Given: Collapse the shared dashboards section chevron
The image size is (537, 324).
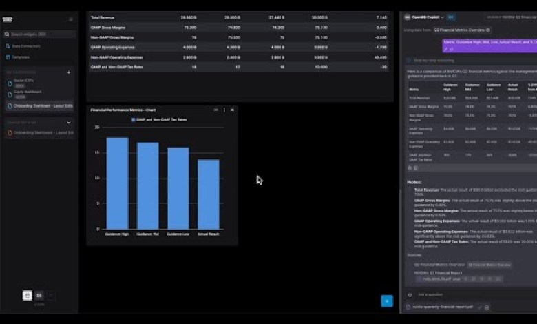Looking at the screenshot, I should click(69, 123).
